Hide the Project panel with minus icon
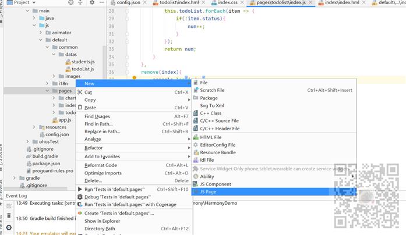Viewport: 406px width, 235px height. pyautogui.click(x=102, y=2)
